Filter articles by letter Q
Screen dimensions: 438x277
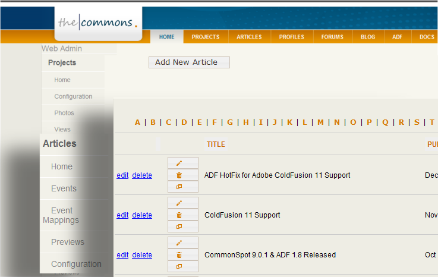[385, 122]
